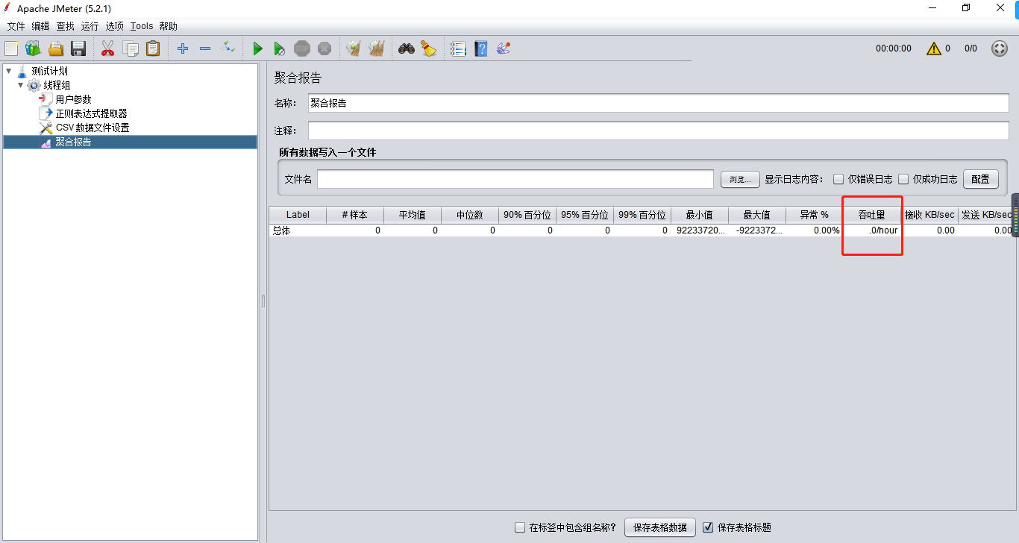
Task: Click the yellow warning triangle icon
Action: click(x=934, y=48)
